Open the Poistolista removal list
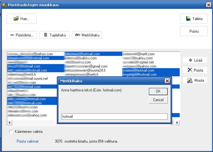Image resolution: width=213 pixels, height=152 pixels. 22,35
